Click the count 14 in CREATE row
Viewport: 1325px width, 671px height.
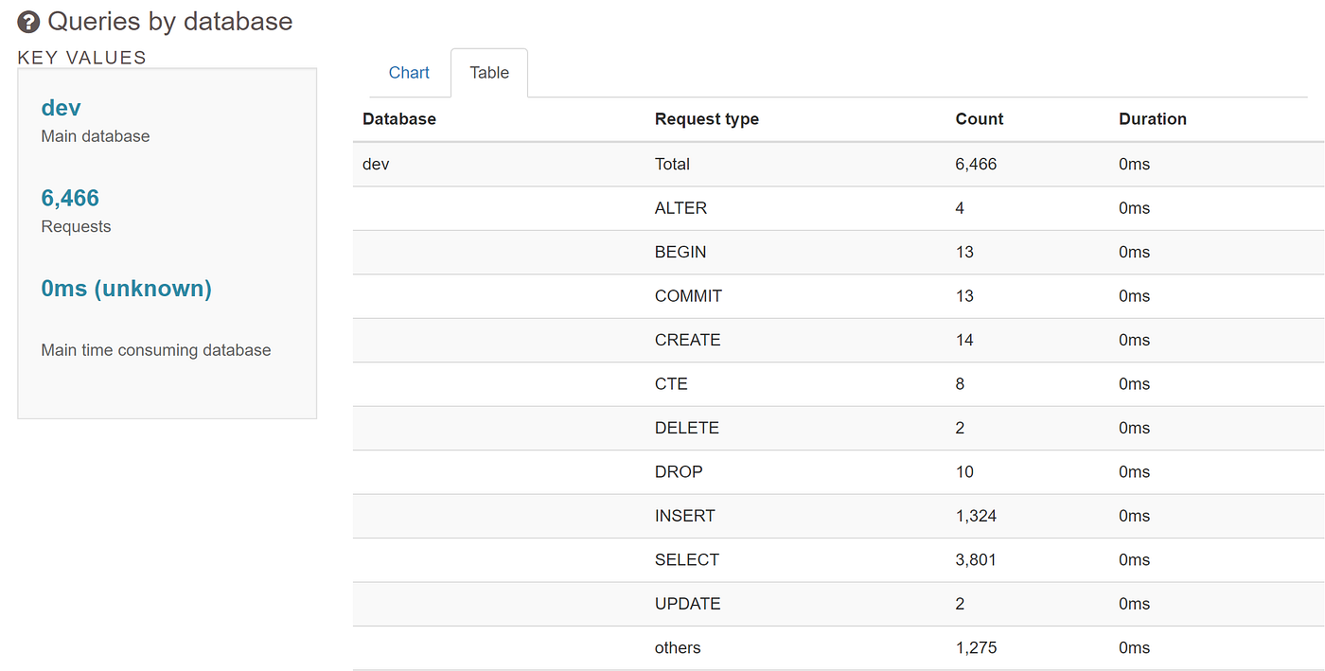964,340
